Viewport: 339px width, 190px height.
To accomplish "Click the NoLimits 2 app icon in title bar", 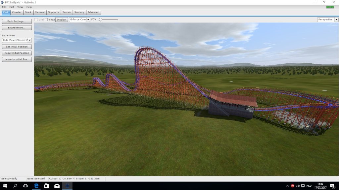I will pyautogui.click(x=2, y=2).
